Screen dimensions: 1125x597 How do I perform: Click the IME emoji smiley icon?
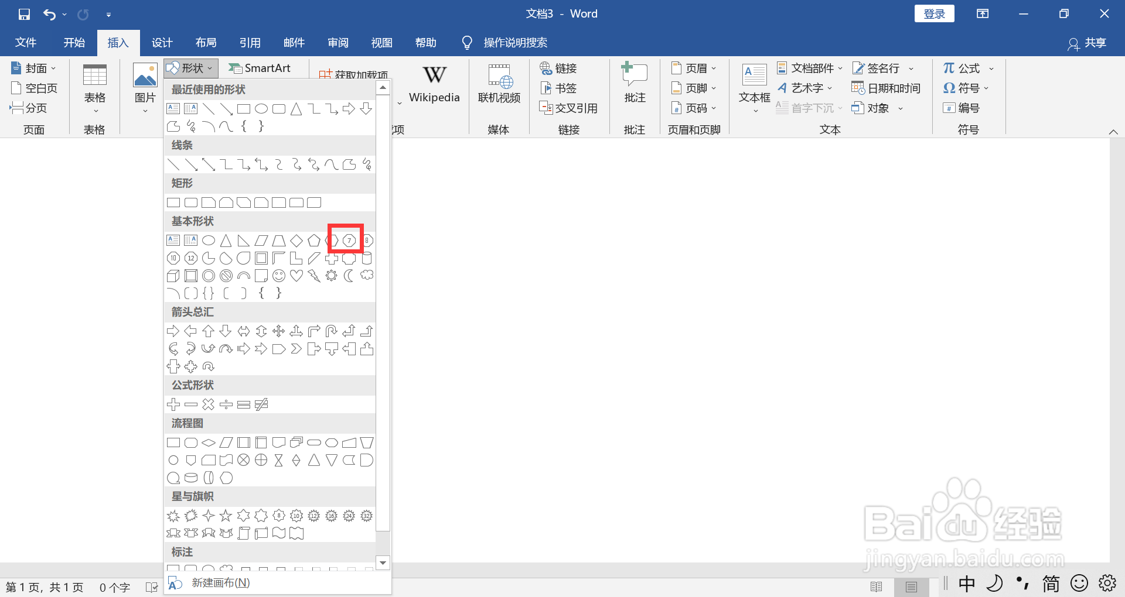tap(1079, 584)
